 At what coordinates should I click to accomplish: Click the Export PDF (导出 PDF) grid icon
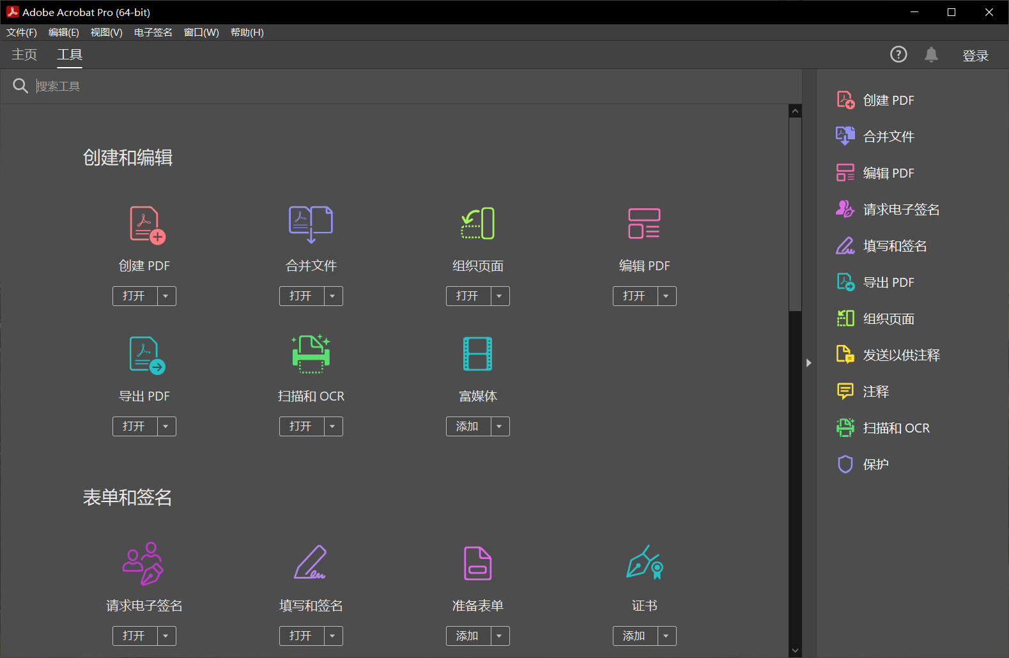coord(148,355)
